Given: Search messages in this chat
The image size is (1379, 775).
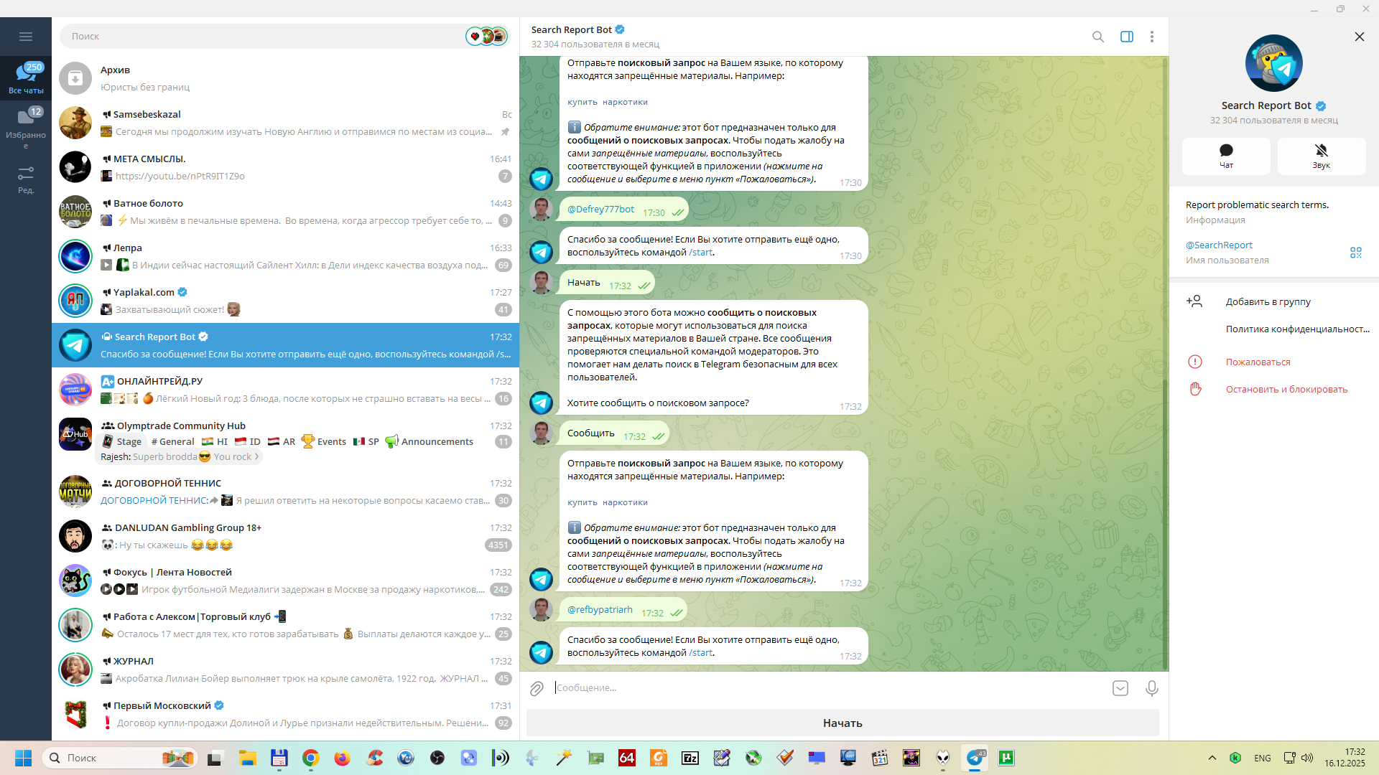Looking at the screenshot, I should coord(1097,37).
